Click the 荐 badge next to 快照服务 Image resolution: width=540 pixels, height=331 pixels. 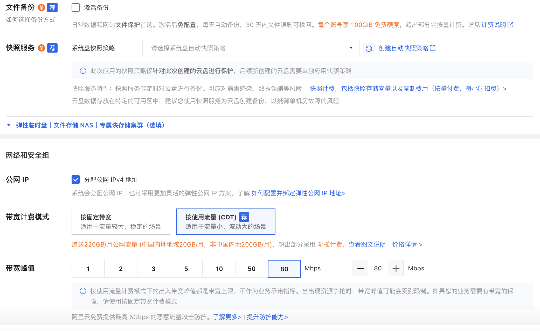coord(52,48)
